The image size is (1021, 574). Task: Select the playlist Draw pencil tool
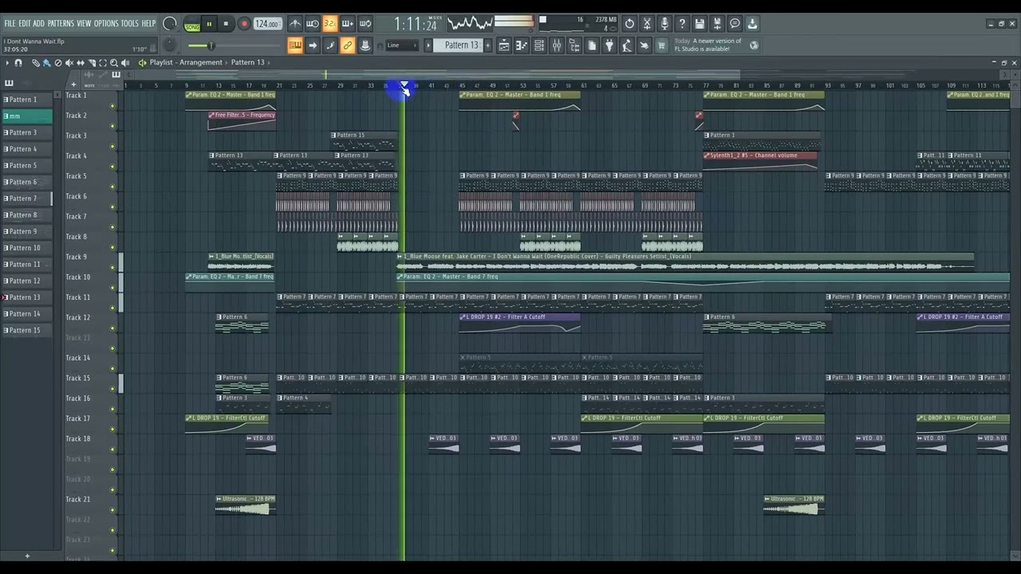pos(36,62)
